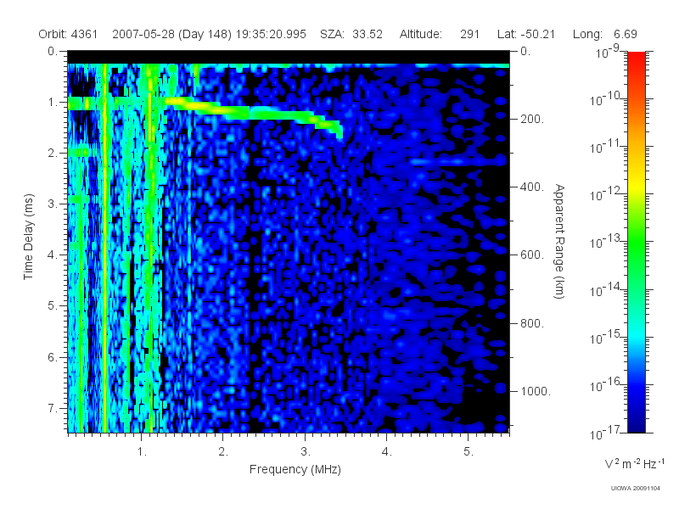Click the 'Orbit: 4361' header text
The height and width of the screenshot is (509, 679).
68,34
